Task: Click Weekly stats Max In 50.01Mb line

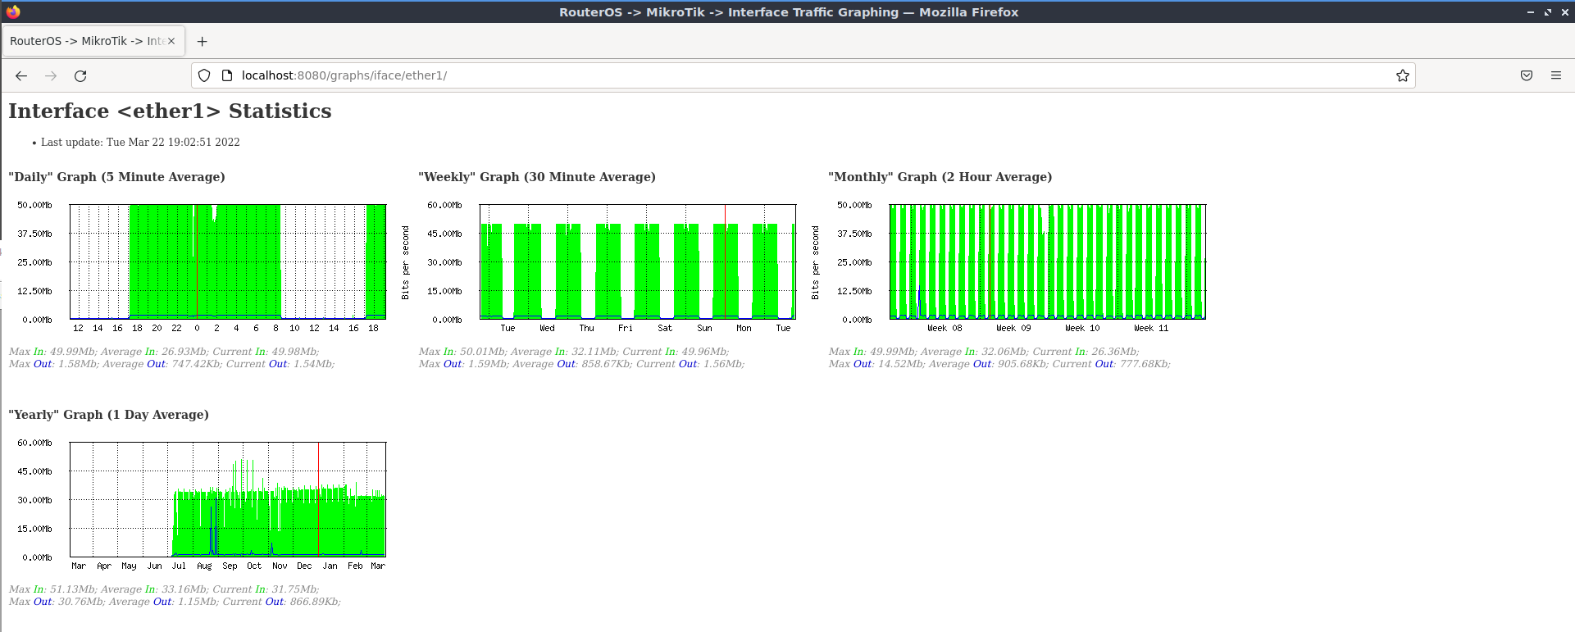Action: tap(574, 352)
